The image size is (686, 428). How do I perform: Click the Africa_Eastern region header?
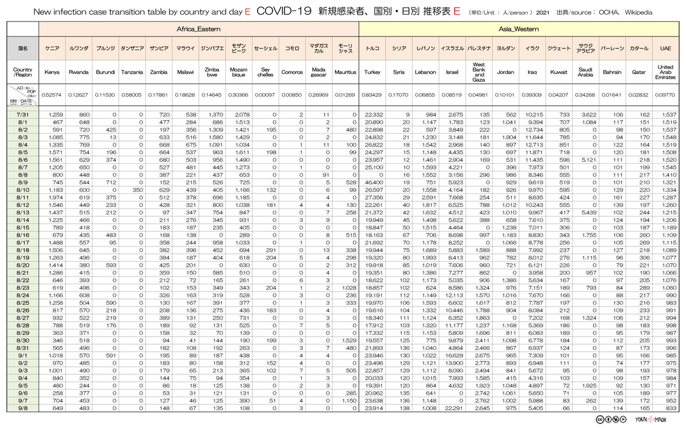(199, 28)
